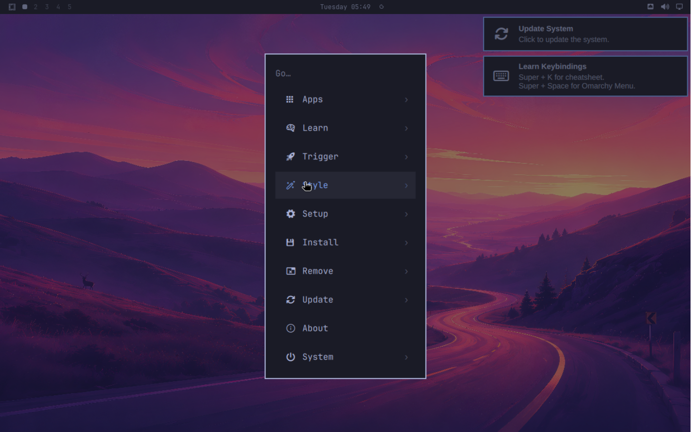The image size is (691, 432).
Task: Click the keyboard icon in Learn Keybindings notification
Action: [501, 76]
